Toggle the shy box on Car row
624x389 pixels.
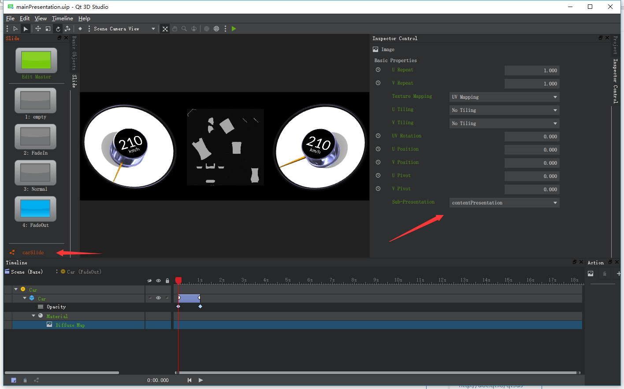150,298
